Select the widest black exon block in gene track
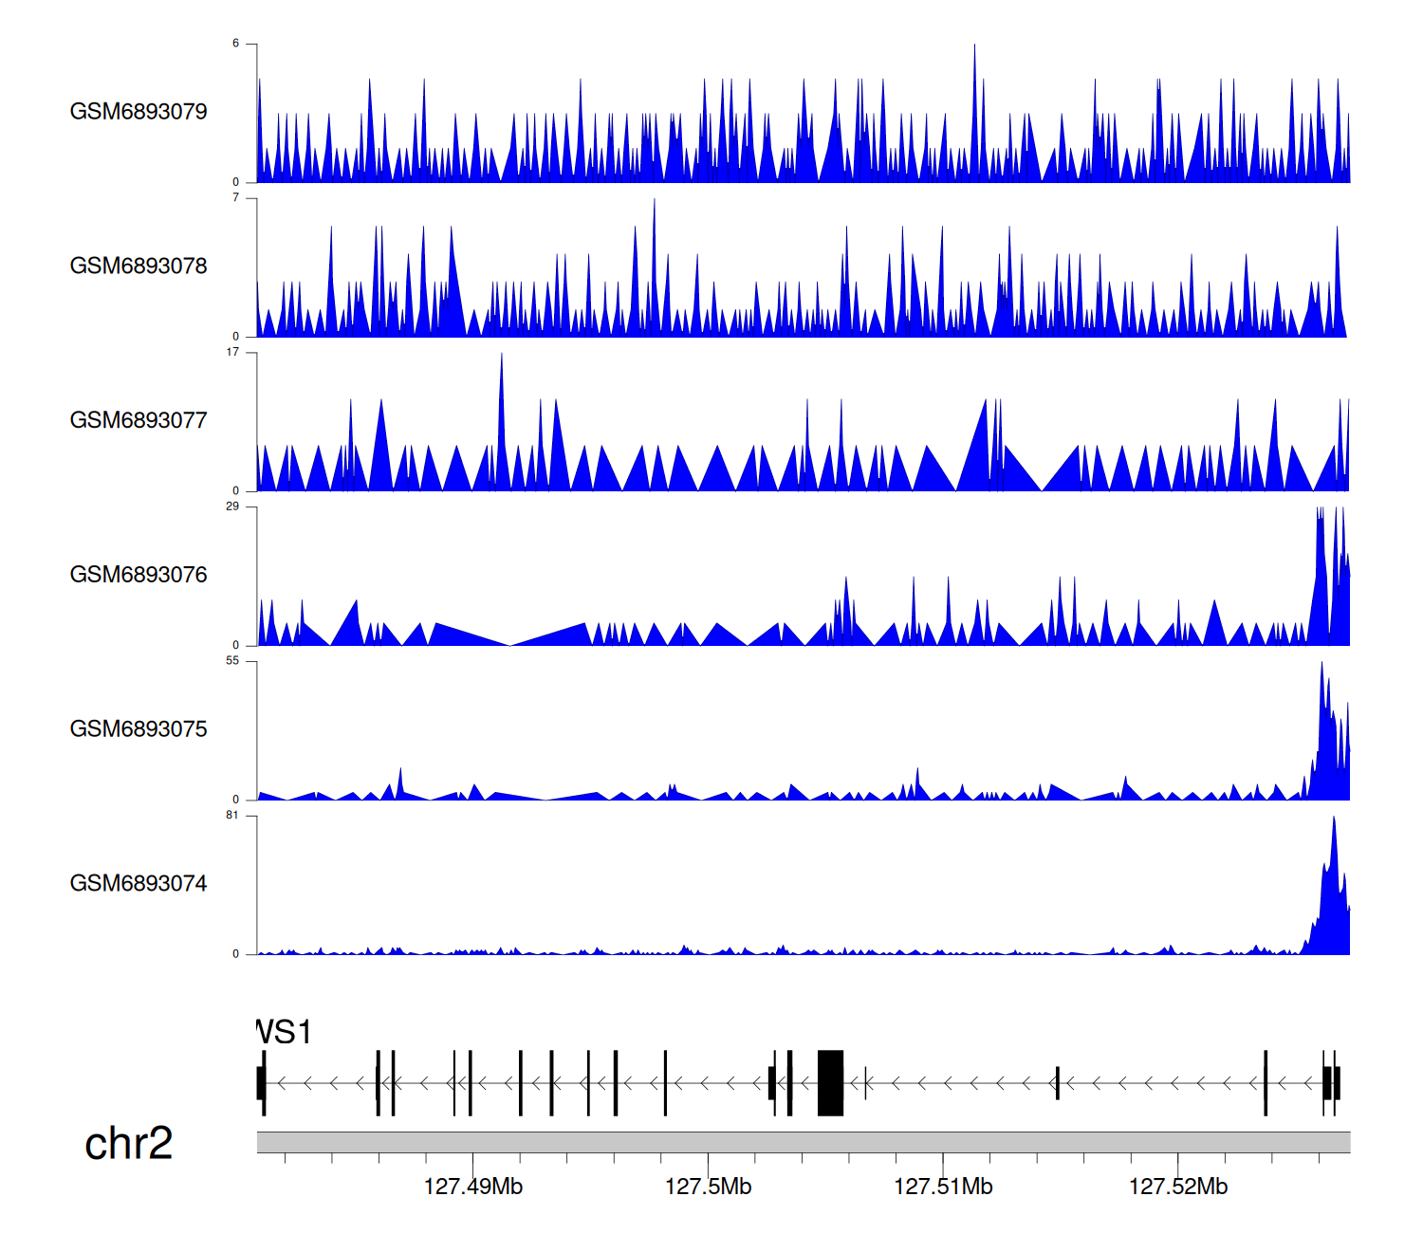 coord(830,1082)
